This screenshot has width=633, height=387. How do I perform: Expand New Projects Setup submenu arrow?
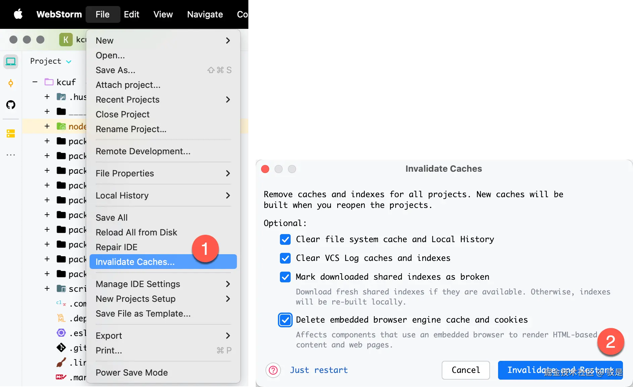point(228,299)
